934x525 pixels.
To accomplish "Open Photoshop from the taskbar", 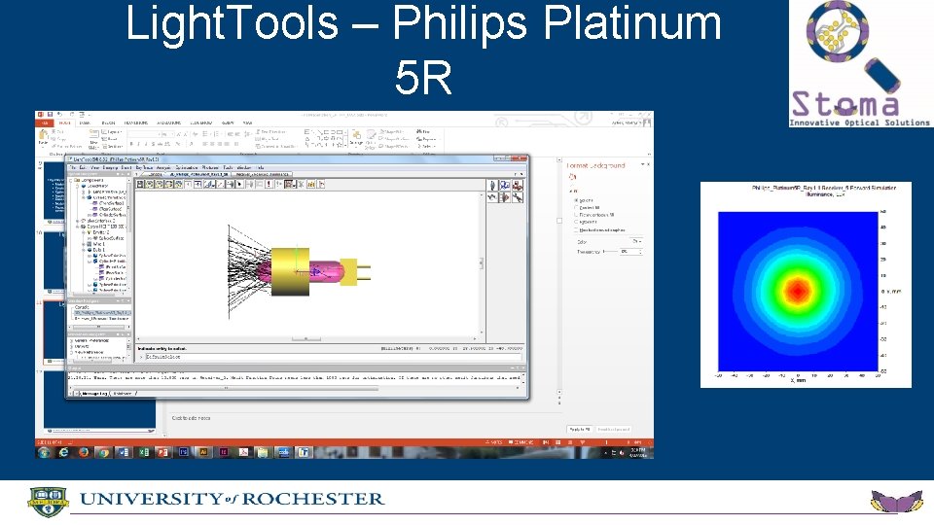I will pyautogui.click(x=184, y=452).
